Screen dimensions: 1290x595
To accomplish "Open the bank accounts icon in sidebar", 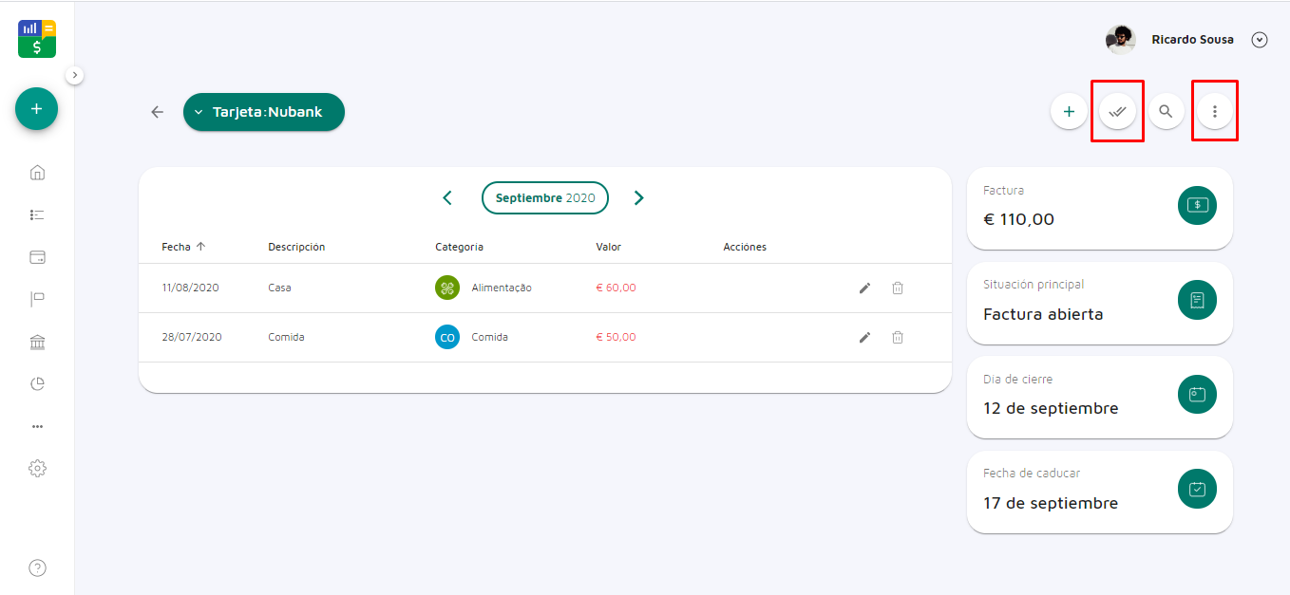I will click(37, 342).
